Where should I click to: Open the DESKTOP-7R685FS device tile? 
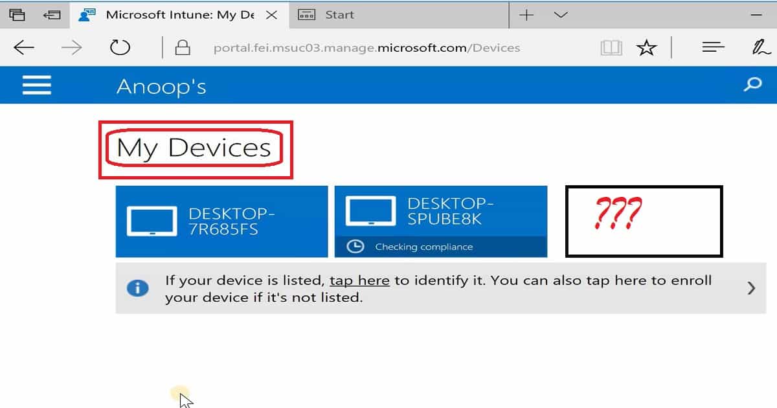[222, 221]
